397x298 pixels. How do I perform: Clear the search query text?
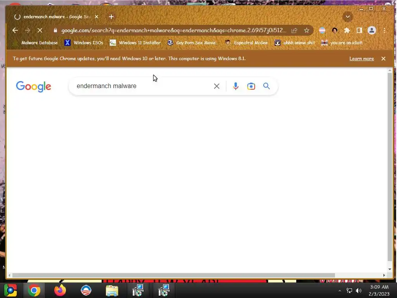click(x=216, y=86)
